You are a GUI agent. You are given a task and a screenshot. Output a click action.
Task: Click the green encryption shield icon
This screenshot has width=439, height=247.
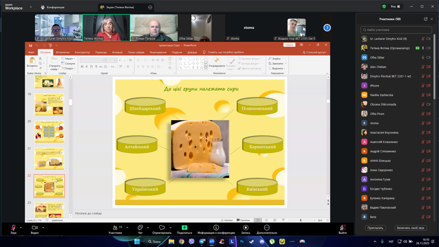pyautogui.click(x=384, y=7)
